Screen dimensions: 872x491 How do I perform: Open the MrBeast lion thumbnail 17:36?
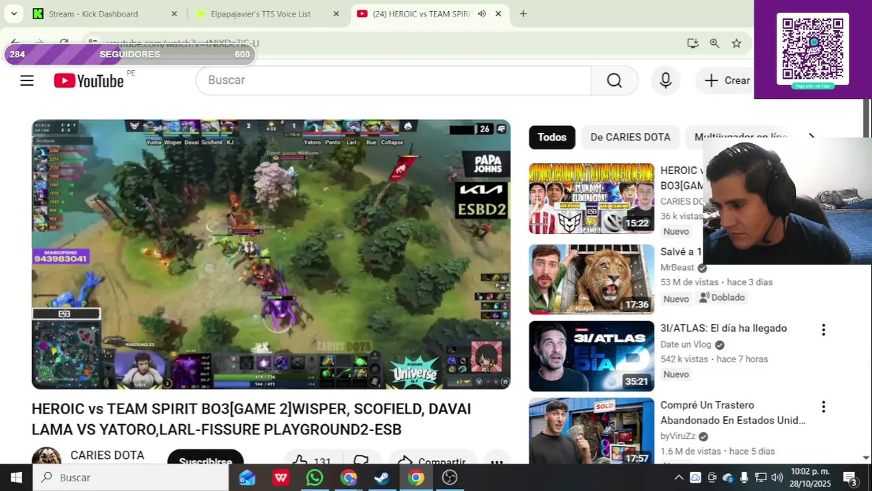coord(592,279)
